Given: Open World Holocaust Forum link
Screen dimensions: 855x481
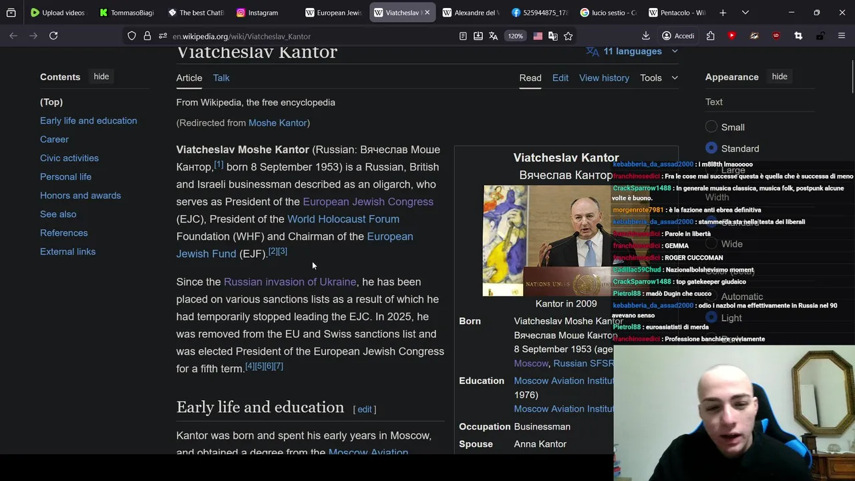Looking at the screenshot, I should click(343, 219).
